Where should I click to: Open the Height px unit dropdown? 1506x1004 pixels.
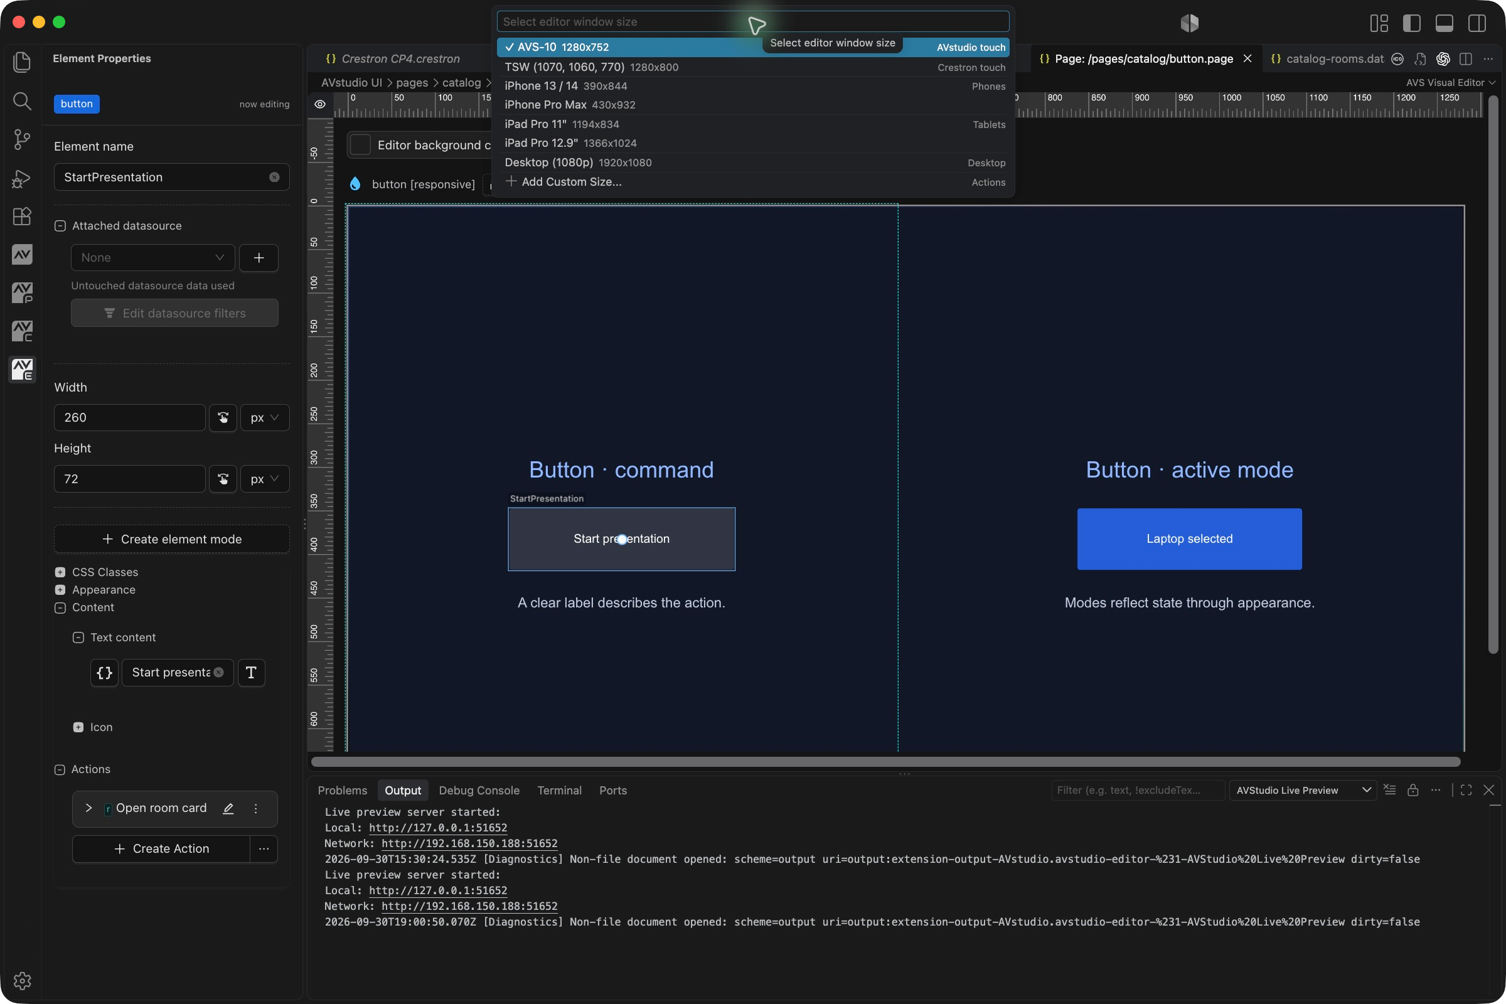[264, 478]
